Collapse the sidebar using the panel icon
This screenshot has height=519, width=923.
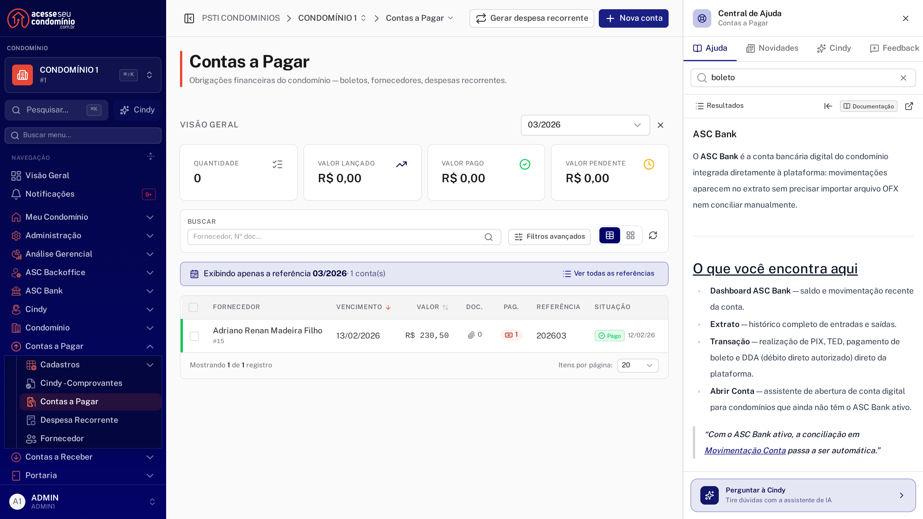189,18
